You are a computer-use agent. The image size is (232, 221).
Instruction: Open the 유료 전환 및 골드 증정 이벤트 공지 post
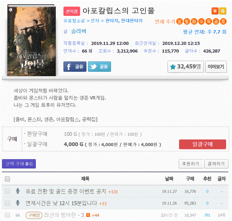tap(65, 191)
